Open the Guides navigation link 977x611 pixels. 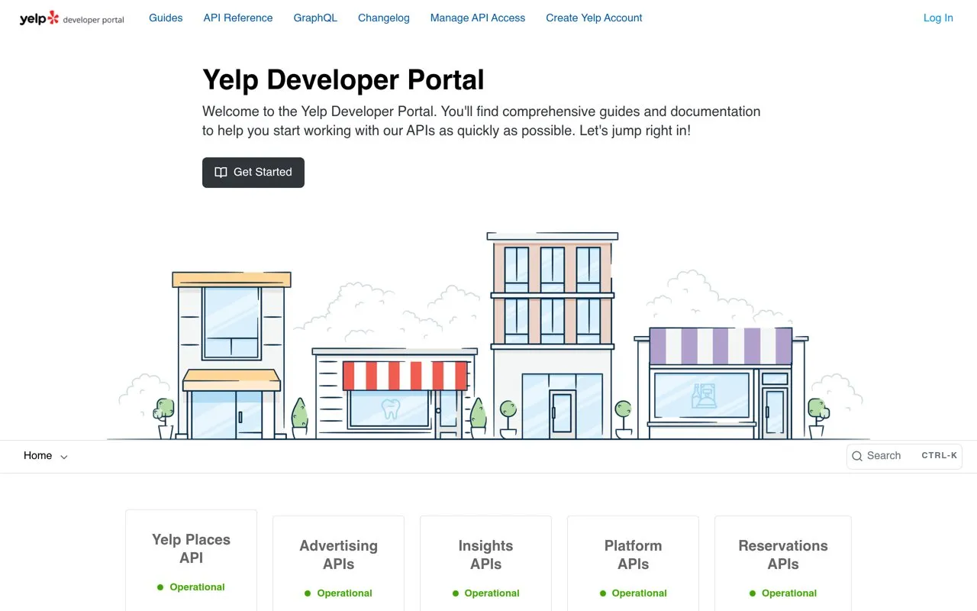166,18
